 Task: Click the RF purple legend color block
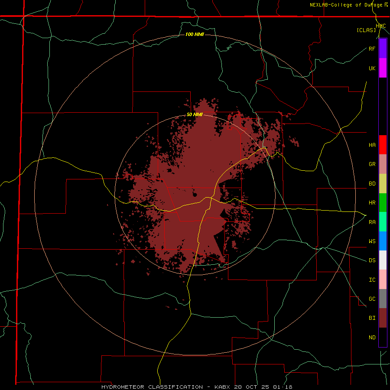click(x=383, y=49)
